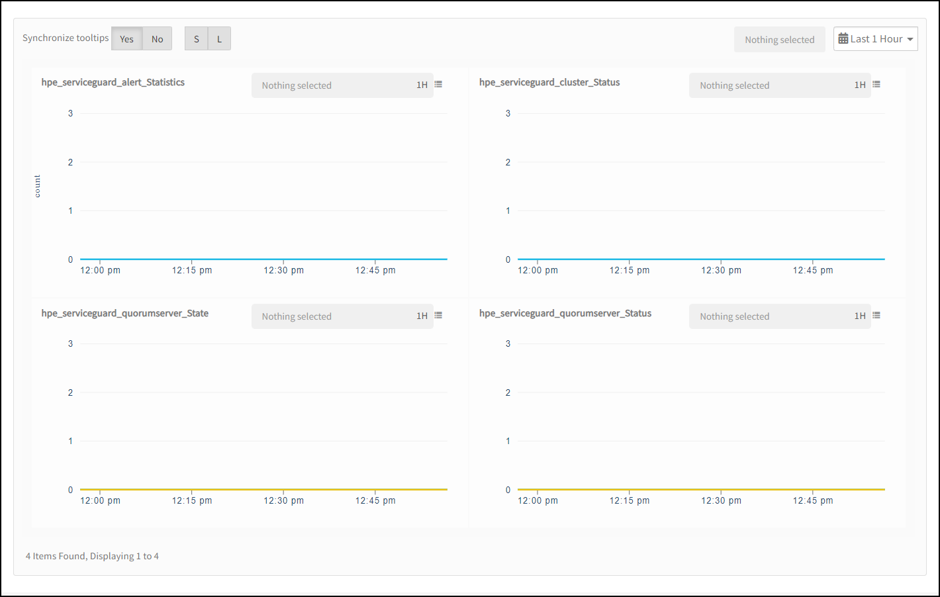Click 12:15 pm tick on cluster_Status chart
This screenshot has width=940, height=597.
[630, 270]
